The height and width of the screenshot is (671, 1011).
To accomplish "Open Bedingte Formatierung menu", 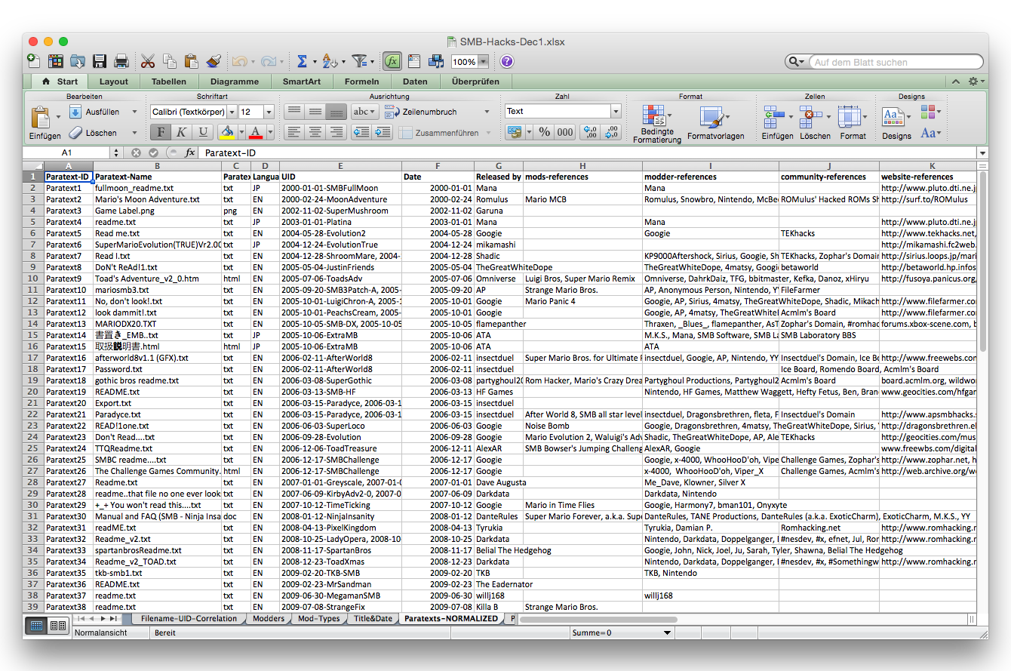I will [656, 124].
